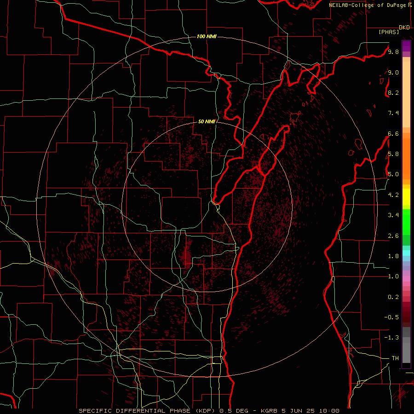Click the 9.0 legend value
The height and width of the screenshot is (414, 414).
[393, 73]
